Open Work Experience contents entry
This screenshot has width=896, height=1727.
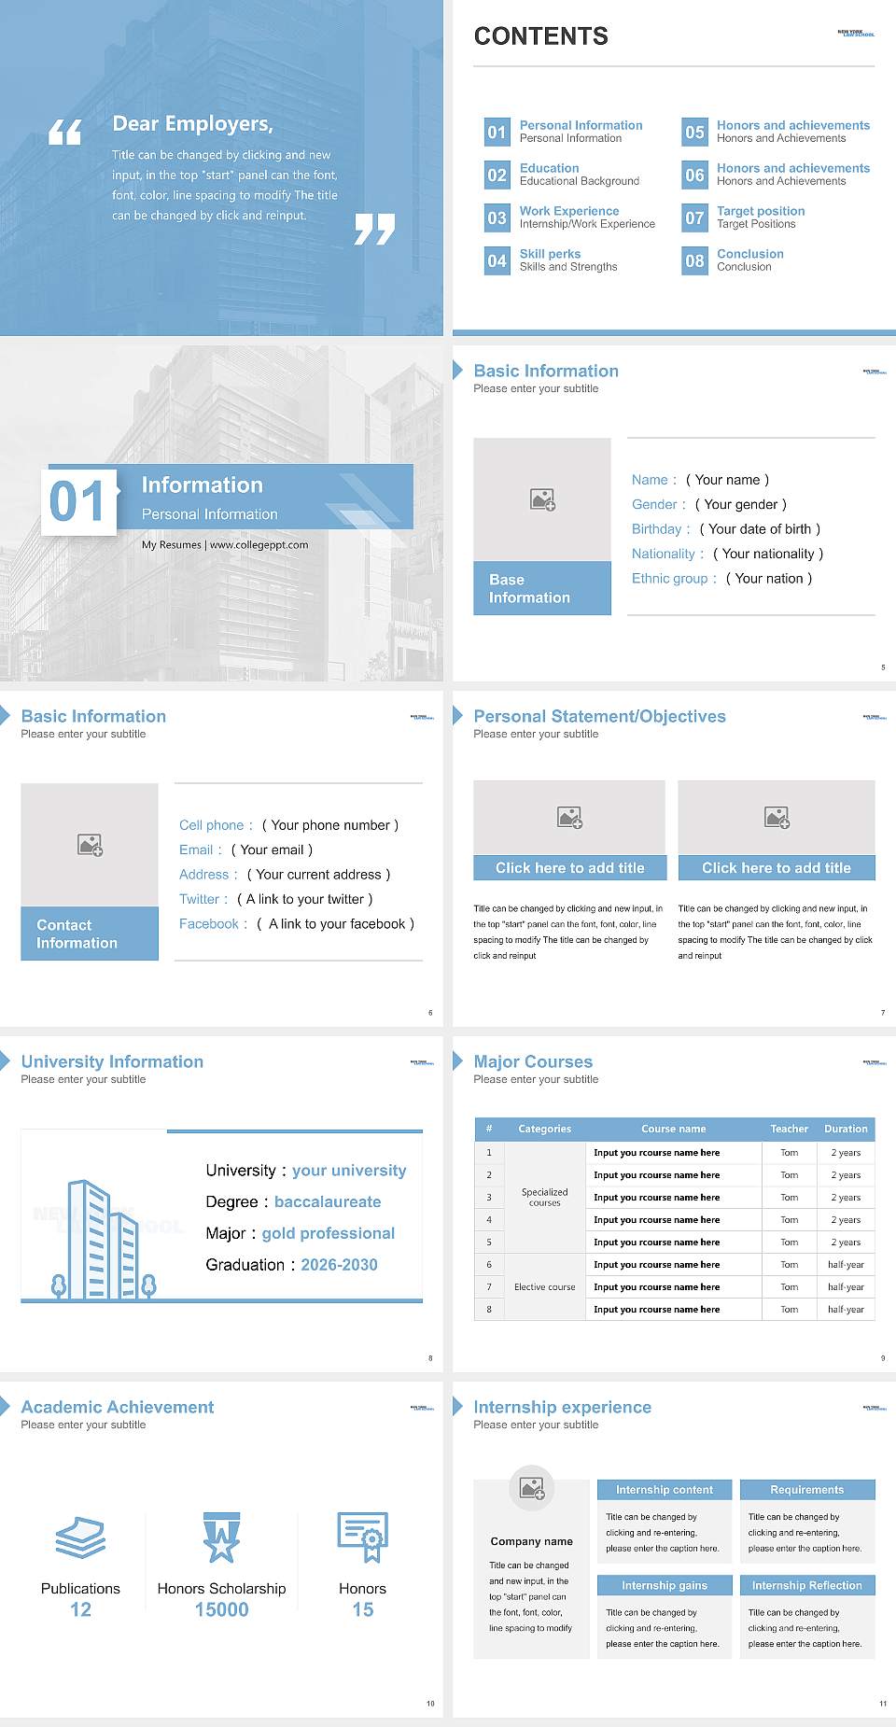(587, 217)
